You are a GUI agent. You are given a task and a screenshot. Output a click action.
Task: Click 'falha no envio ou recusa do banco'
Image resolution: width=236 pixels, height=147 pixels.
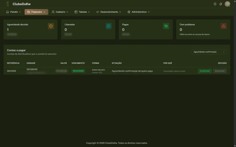[x=195, y=34]
